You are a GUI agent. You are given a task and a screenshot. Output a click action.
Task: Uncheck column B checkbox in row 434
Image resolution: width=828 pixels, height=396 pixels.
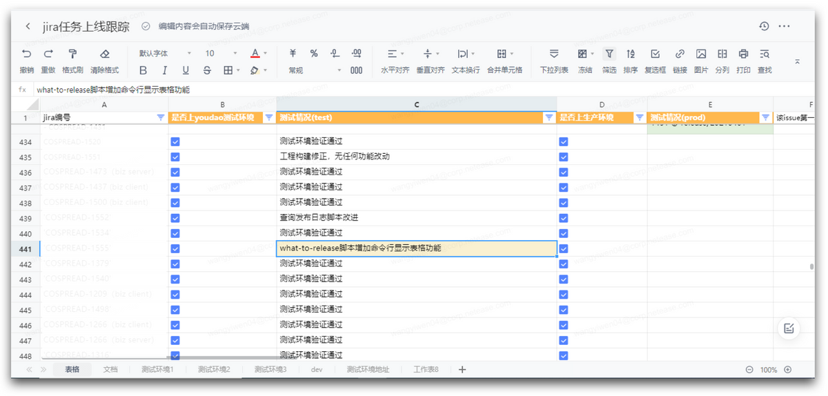(x=175, y=141)
